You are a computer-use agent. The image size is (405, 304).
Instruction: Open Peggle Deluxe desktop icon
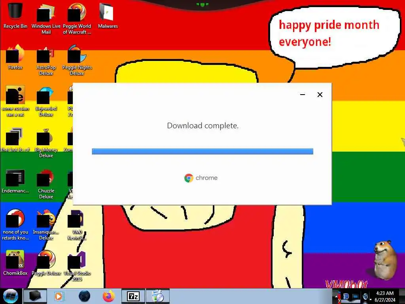46,263
